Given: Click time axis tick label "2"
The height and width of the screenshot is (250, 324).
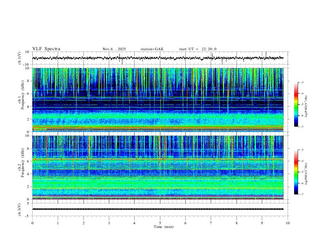Looking at the screenshot, I should point(83,223).
